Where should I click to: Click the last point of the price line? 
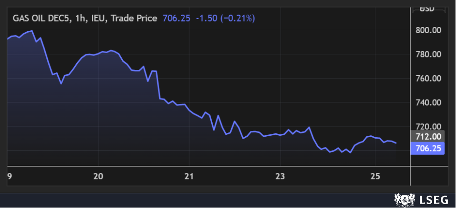[x=396, y=143]
